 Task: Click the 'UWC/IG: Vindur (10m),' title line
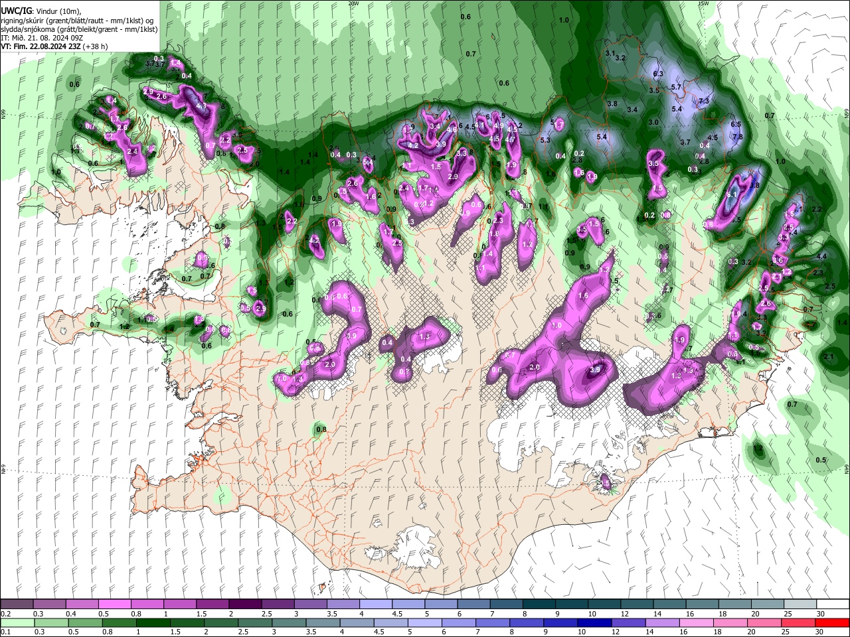click(41, 11)
